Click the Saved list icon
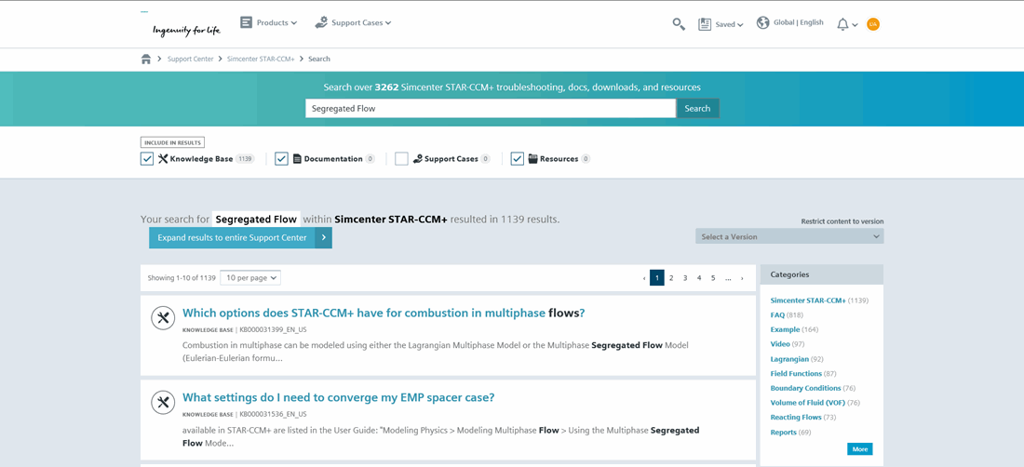 [705, 24]
